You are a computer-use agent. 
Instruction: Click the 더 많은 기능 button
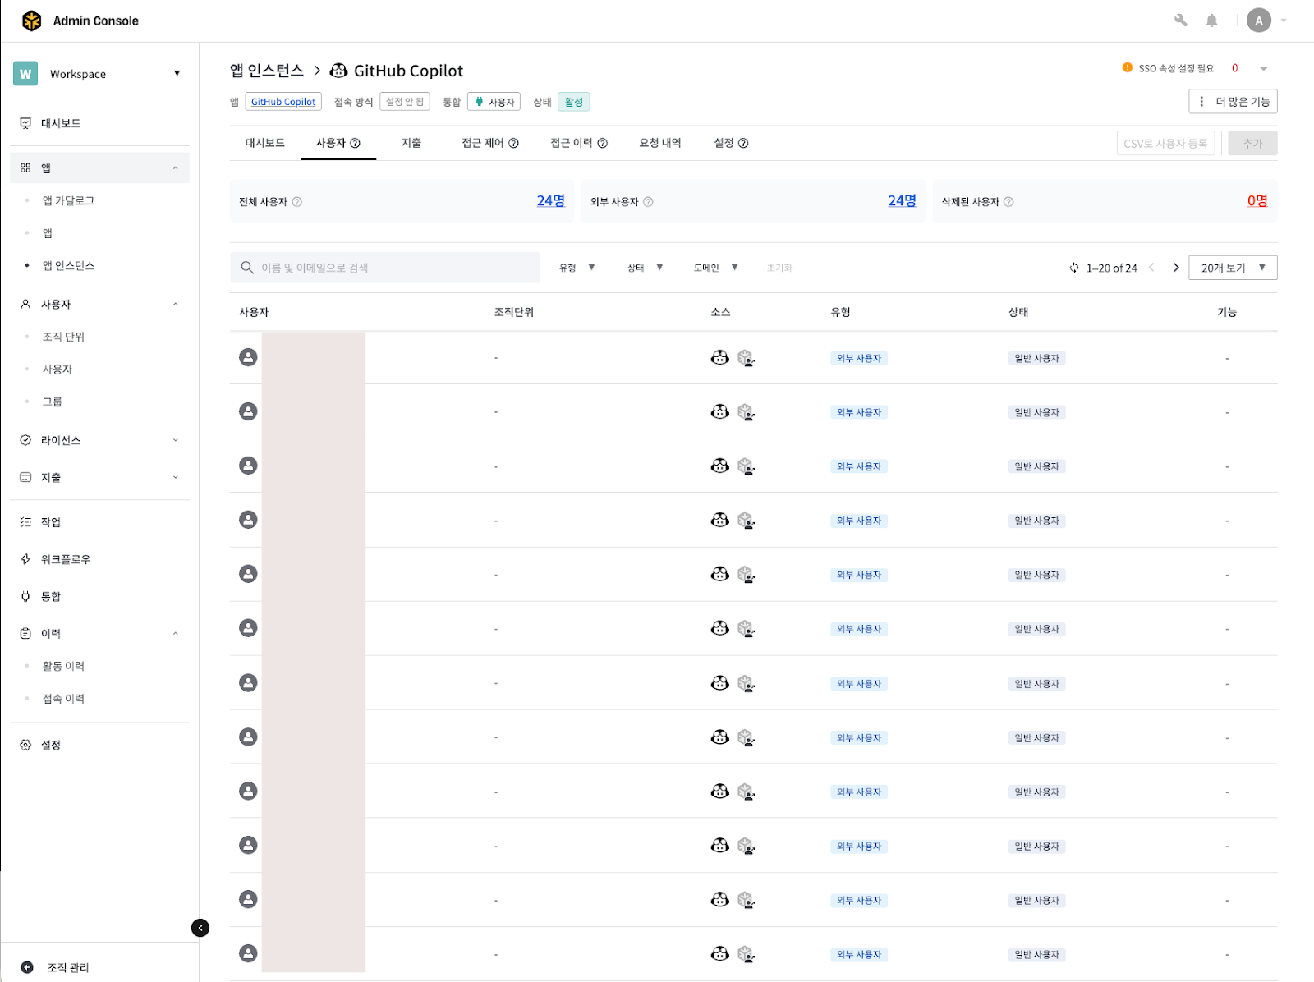[1233, 102]
